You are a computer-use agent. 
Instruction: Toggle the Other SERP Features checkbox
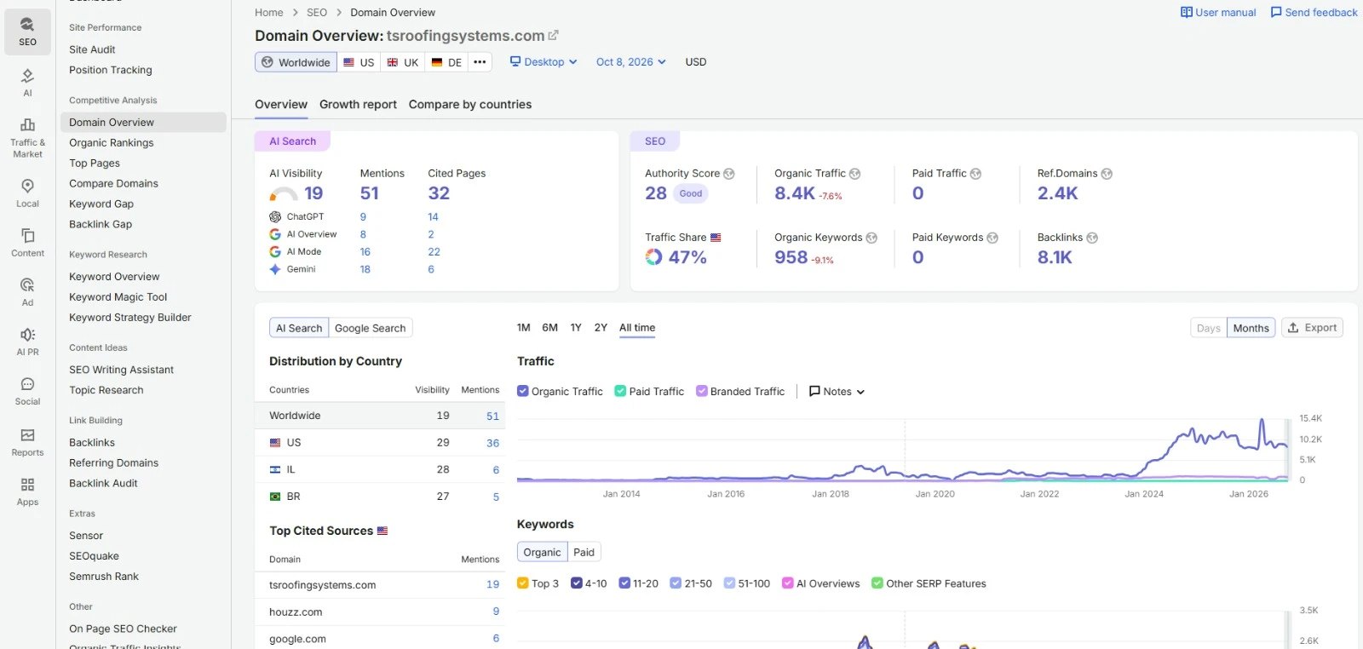point(877,583)
